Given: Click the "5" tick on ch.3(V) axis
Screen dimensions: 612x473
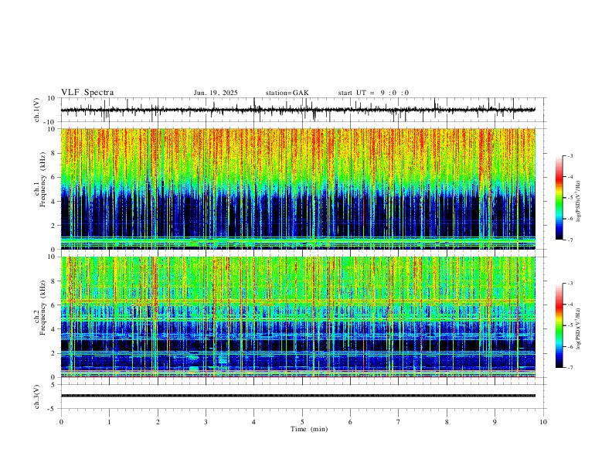Looking at the screenshot, I should [x=53, y=384].
